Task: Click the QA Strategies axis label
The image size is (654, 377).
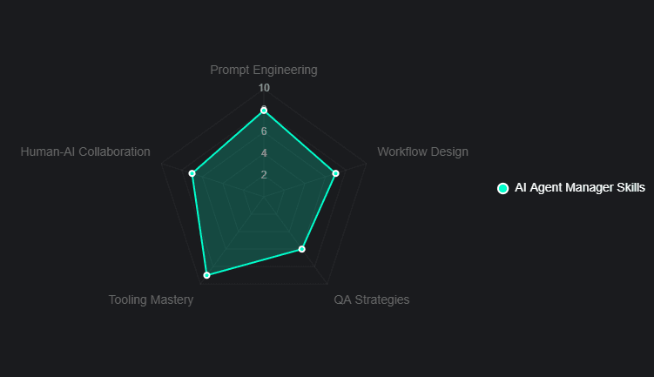Action: pos(371,300)
